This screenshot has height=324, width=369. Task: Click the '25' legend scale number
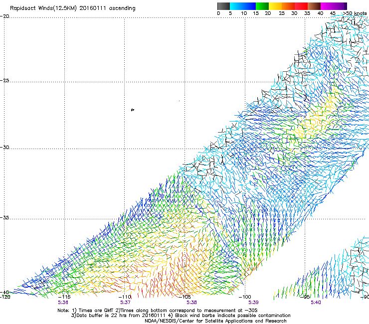(282, 13)
